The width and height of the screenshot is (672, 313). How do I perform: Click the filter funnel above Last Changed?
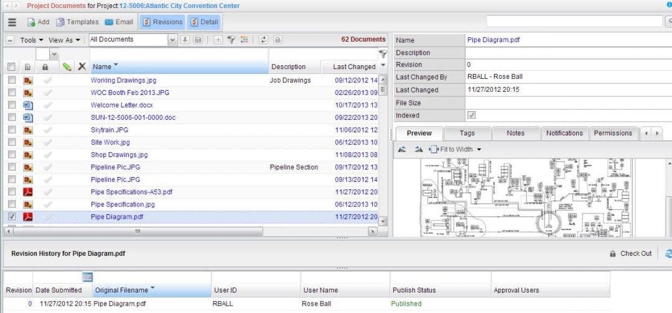pyautogui.click(x=383, y=54)
